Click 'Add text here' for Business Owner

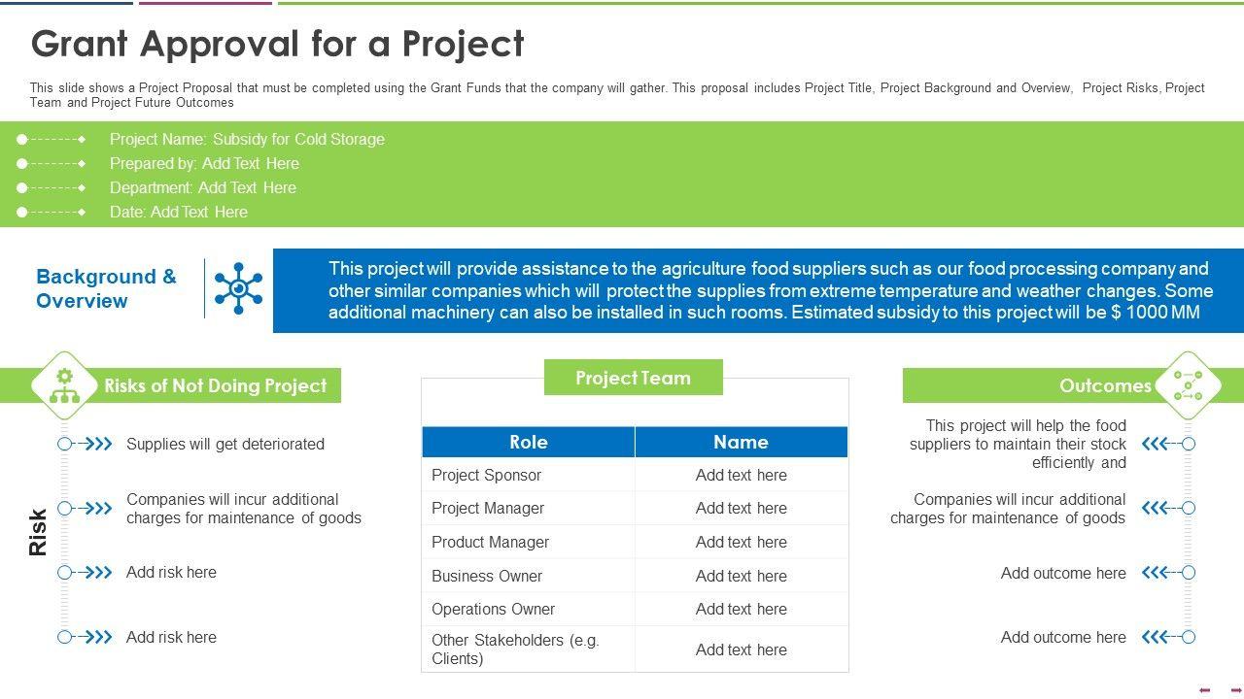741,576
